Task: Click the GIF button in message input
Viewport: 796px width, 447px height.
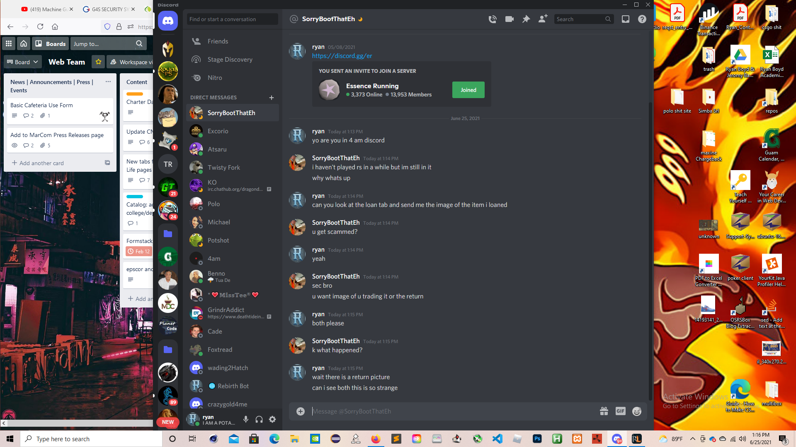Action: pos(621,411)
